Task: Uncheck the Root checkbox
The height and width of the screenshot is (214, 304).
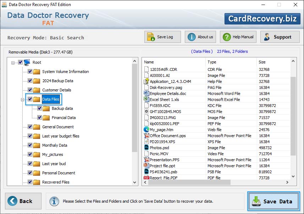Action: point(20,62)
